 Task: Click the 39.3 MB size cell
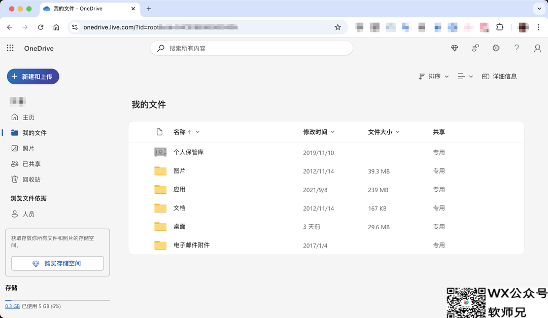point(379,171)
